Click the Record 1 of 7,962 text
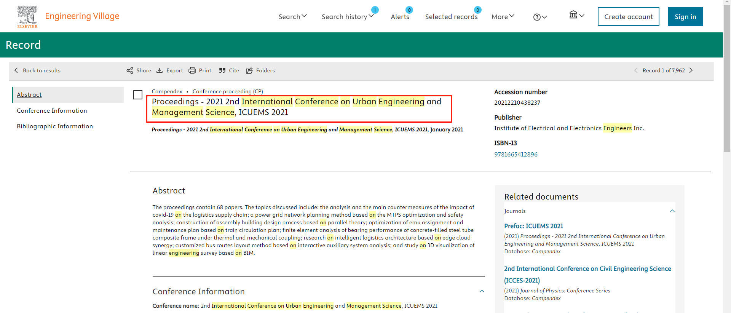The image size is (731, 313). pos(664,70)
